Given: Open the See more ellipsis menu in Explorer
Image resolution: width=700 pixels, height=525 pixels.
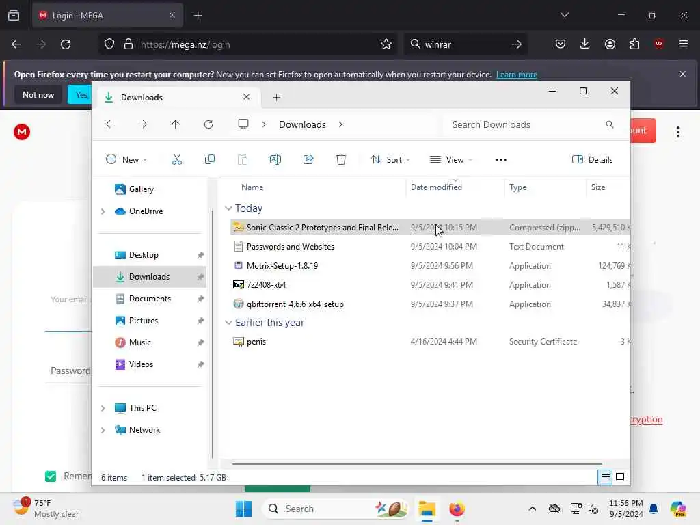Looking at the screenshot, I should (501, 160).
